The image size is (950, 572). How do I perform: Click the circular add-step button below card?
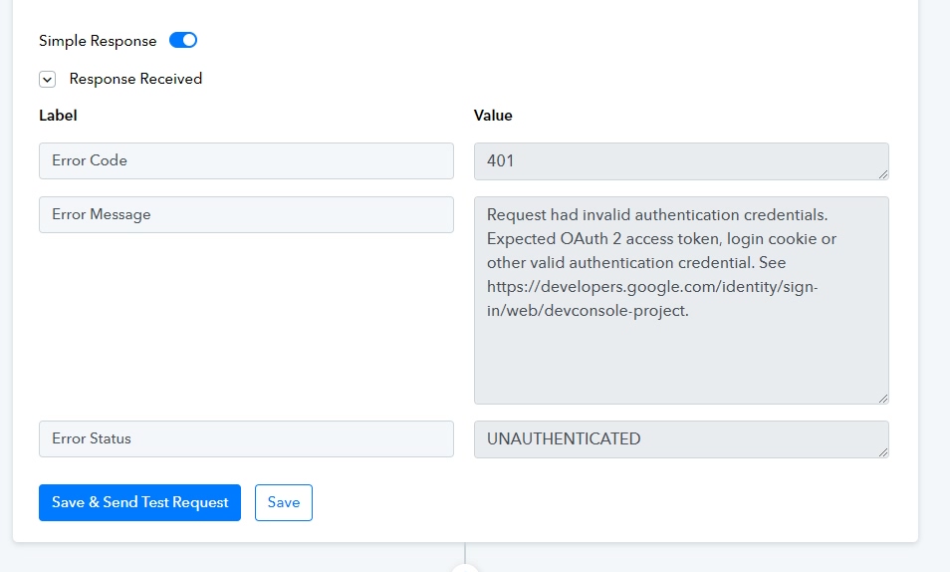point(465,568)
